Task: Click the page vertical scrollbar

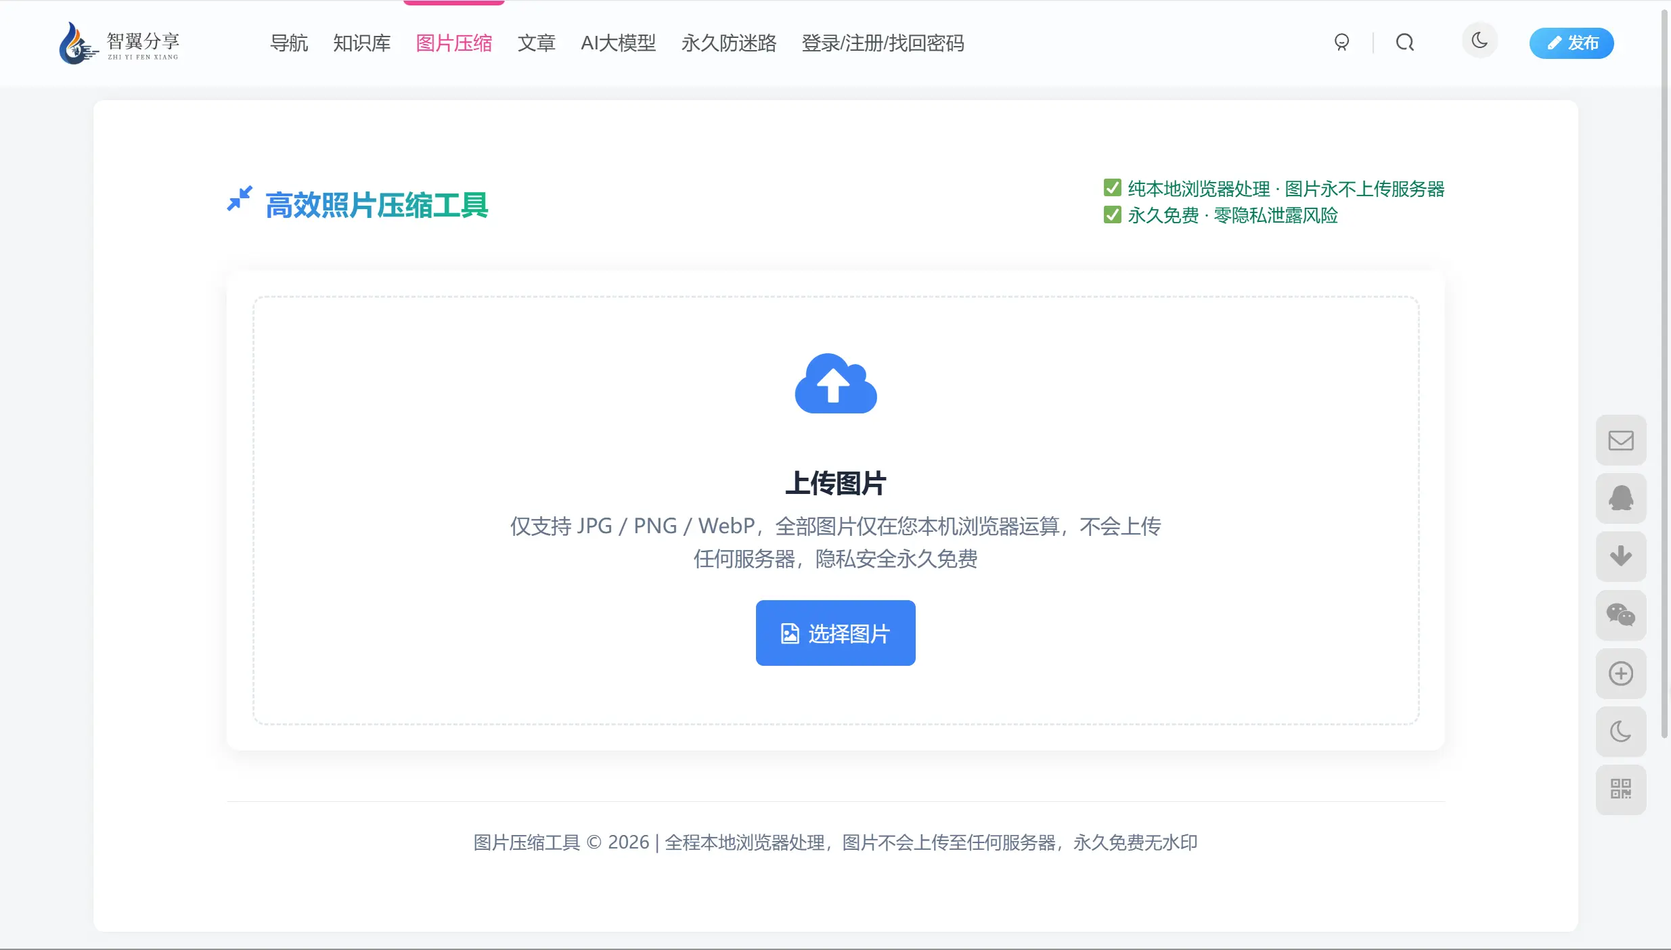Action: click(x=1665, y=372)
